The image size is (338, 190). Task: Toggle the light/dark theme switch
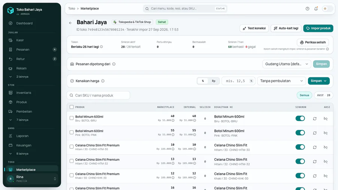(327, 9)
